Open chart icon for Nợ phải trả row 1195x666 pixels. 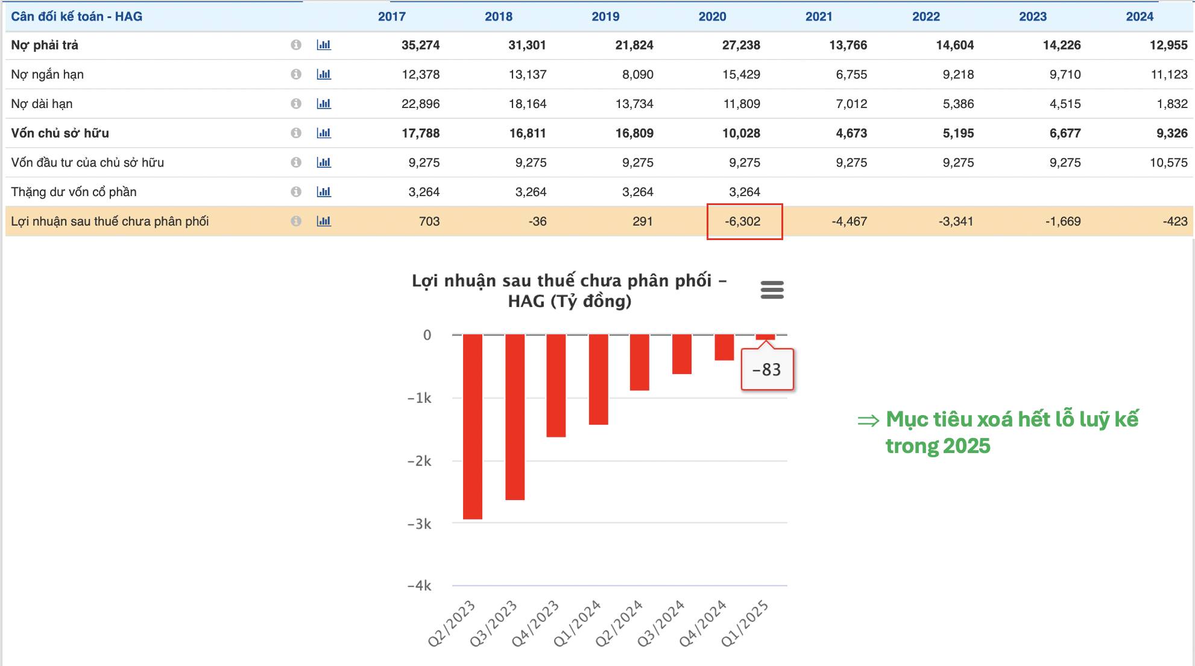[x=324, y=45]
